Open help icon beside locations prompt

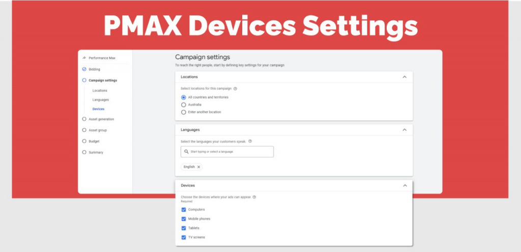235,89
